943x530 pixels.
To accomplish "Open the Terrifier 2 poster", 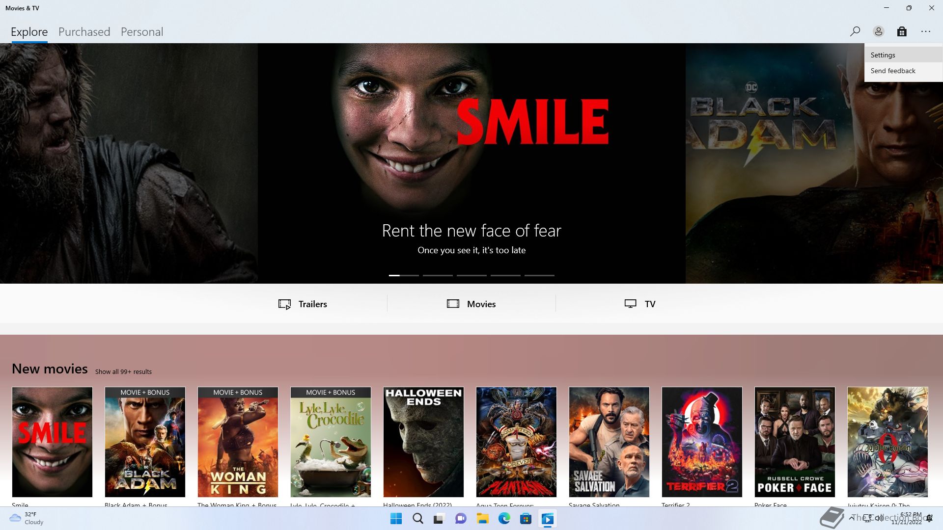I will [x=702, y=442].
